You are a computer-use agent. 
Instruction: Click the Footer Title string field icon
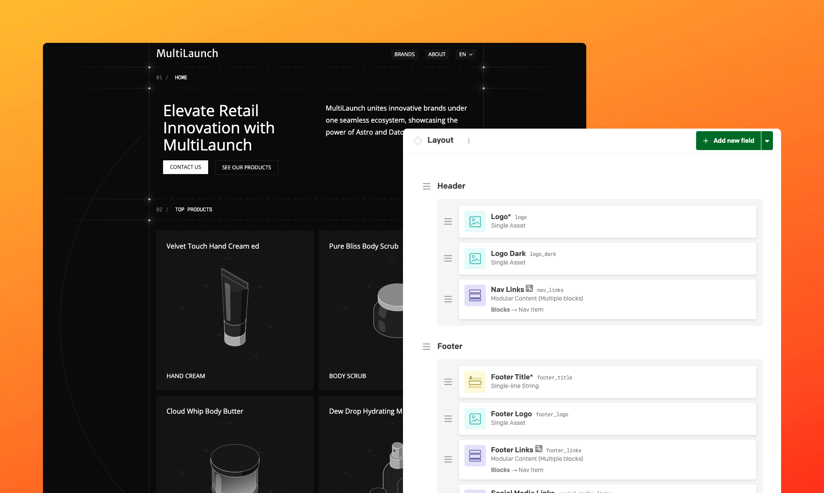coord(475,382)
